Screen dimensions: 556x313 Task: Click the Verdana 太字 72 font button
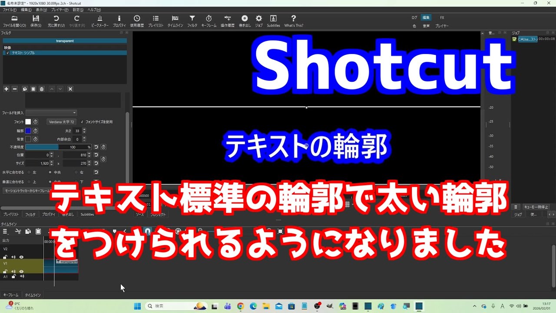click(x=62, y=122)
